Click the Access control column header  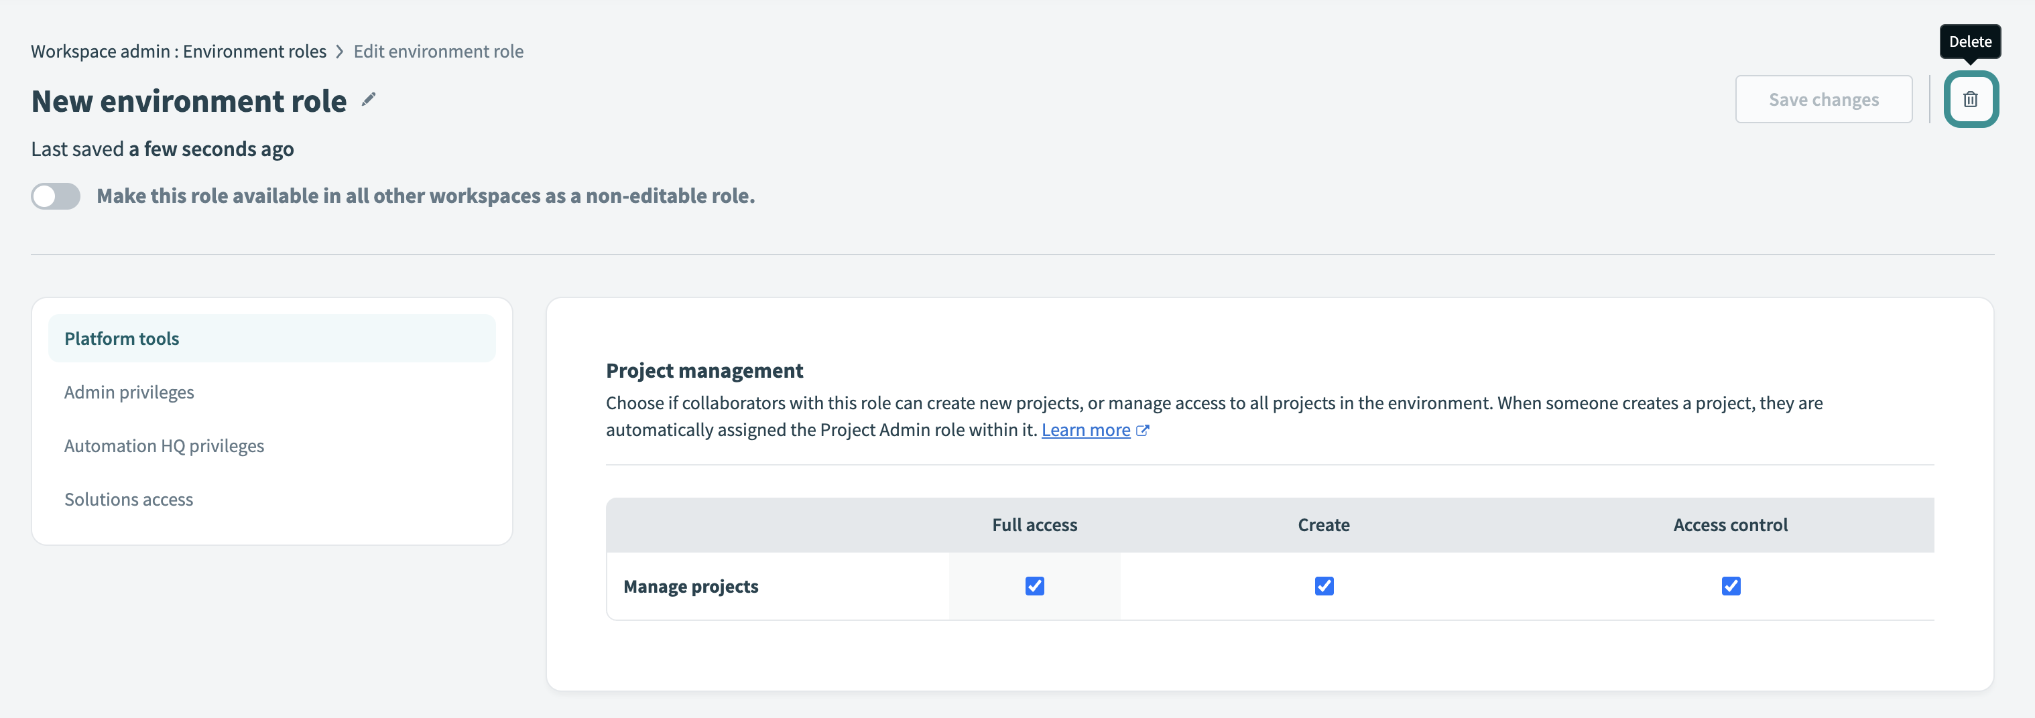(x=1731, y=524)
